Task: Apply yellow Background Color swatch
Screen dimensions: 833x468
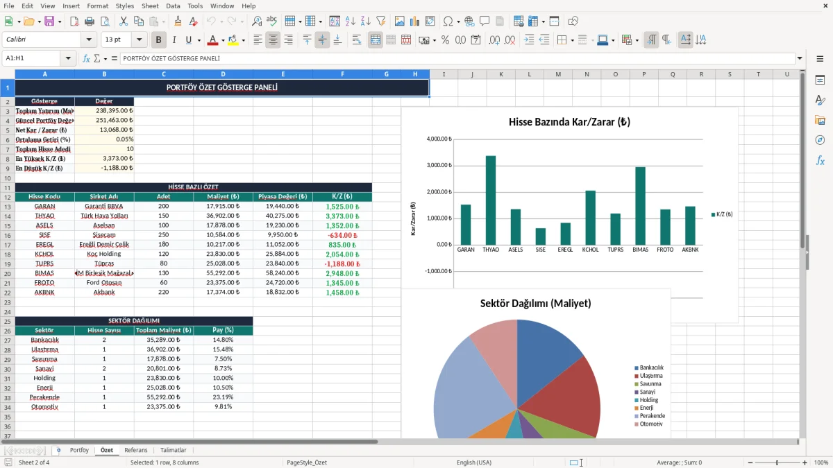Action: pos(233,40)
